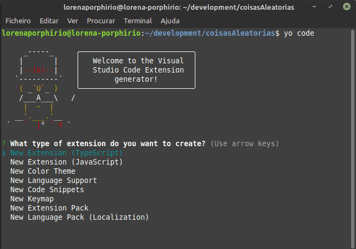Open the Ajuda help menu
The image size is (356, 249).
pyautogui.click(x=170, y=21)
